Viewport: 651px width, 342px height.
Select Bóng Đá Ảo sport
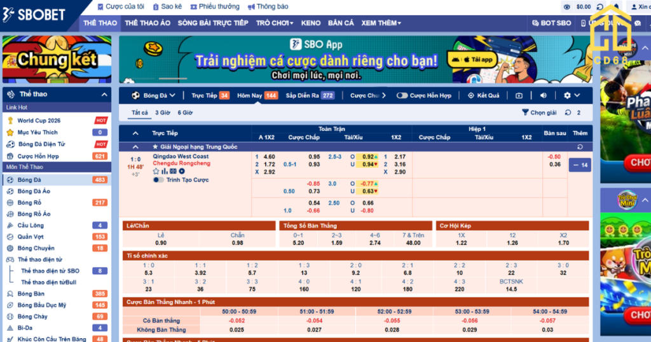point(34,191)
